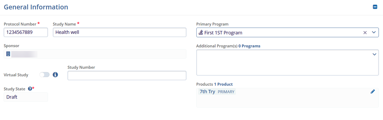Collapse the General Information section
This screenshot has width=383, height=120.
(x=375, y=7)
